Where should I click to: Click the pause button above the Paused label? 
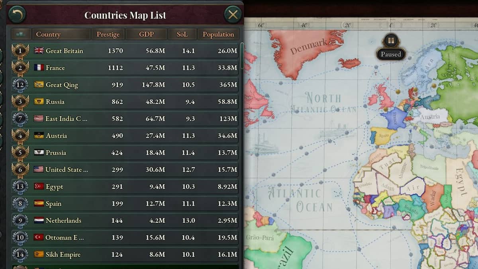[391, 41]
